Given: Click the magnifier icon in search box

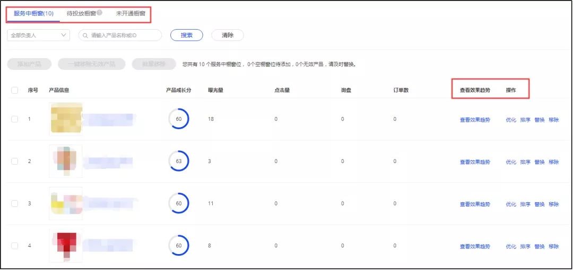Looking at the screenshot, I should pos(85,36).
